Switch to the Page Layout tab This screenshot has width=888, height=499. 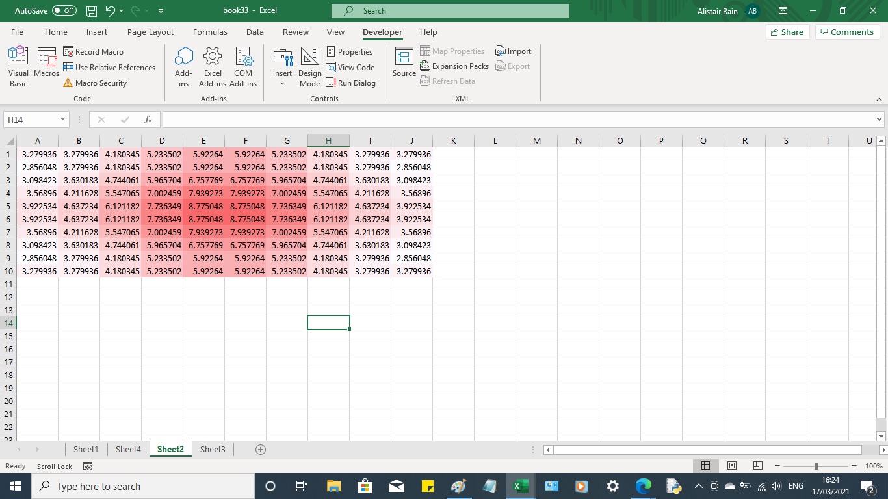pyautogui.click(x=150, y=32)
